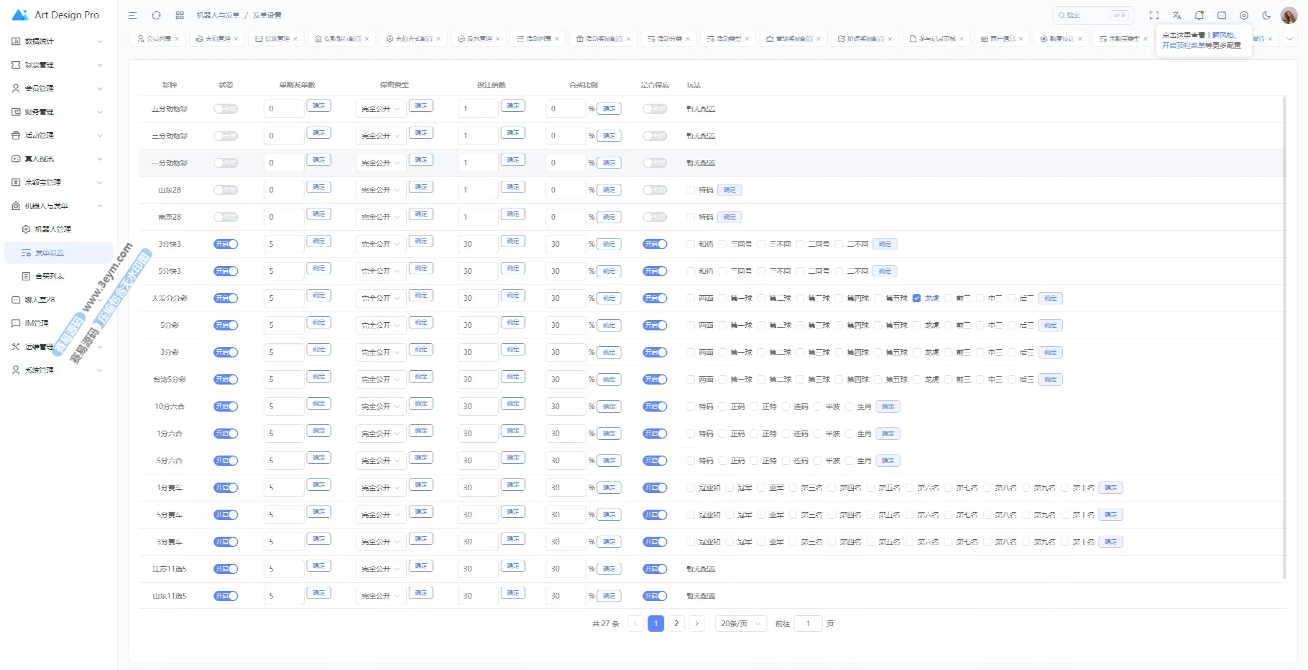Click the page refresh icon

[x=156, y=15]
